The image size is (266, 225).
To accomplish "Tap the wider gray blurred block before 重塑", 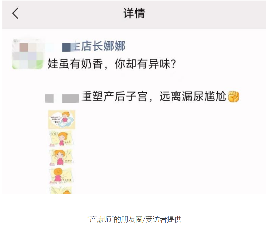I will pos(71,98).
